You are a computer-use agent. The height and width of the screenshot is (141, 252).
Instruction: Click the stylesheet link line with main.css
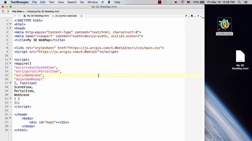click(x=89, y=48)
